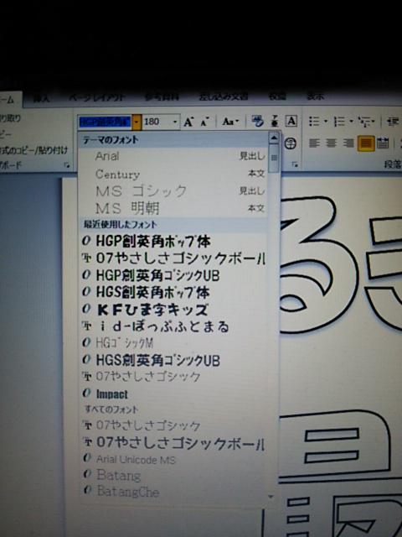
Task: Decrease font size with shrink font icon
Action: [x=204, y=122]
